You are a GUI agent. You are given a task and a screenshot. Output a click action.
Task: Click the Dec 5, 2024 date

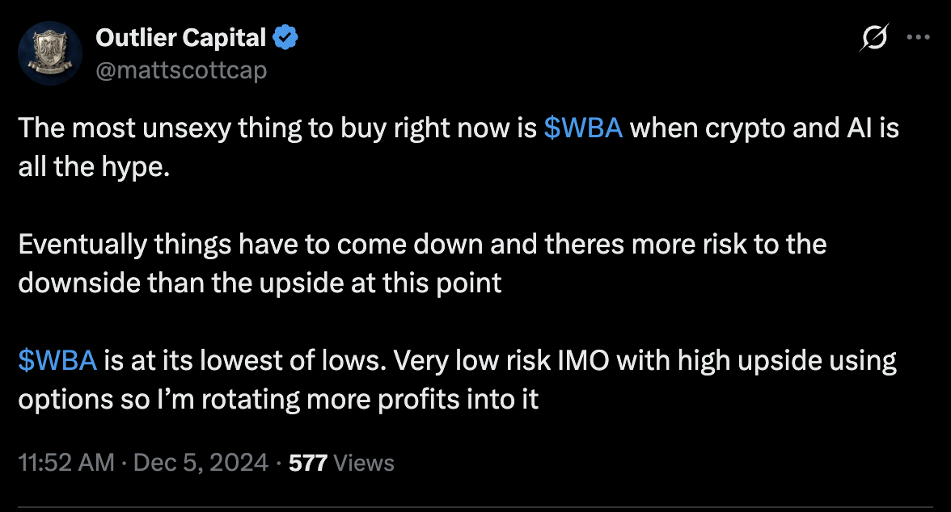(201, 463)
